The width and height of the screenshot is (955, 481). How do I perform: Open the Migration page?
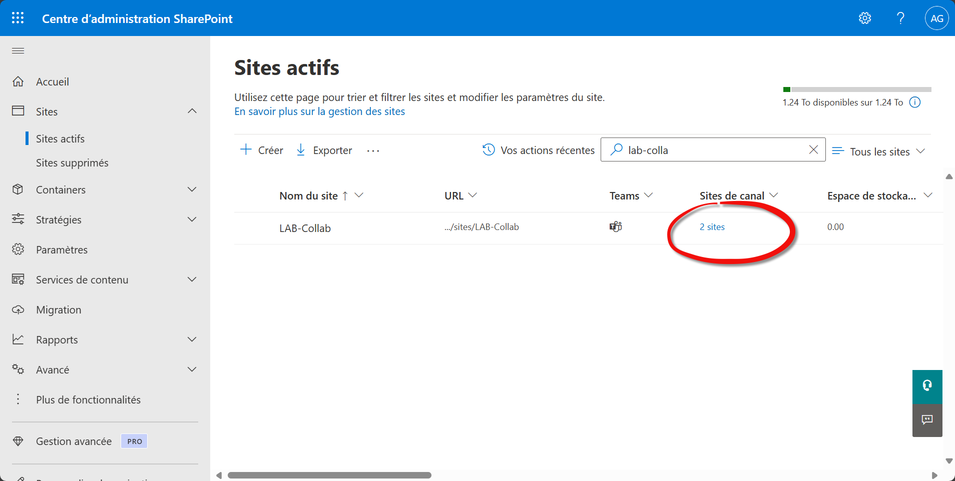coord(59,310)
